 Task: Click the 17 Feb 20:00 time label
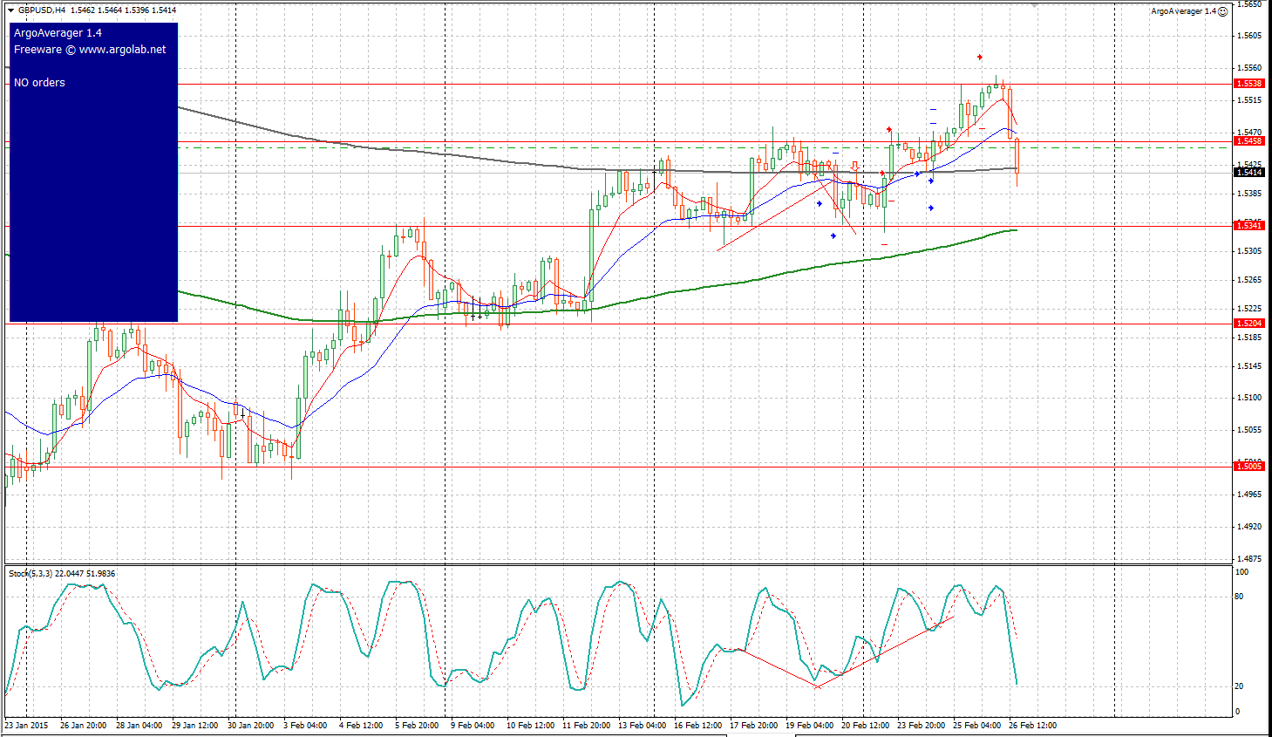pyautogui.click(x=753, y=726)
